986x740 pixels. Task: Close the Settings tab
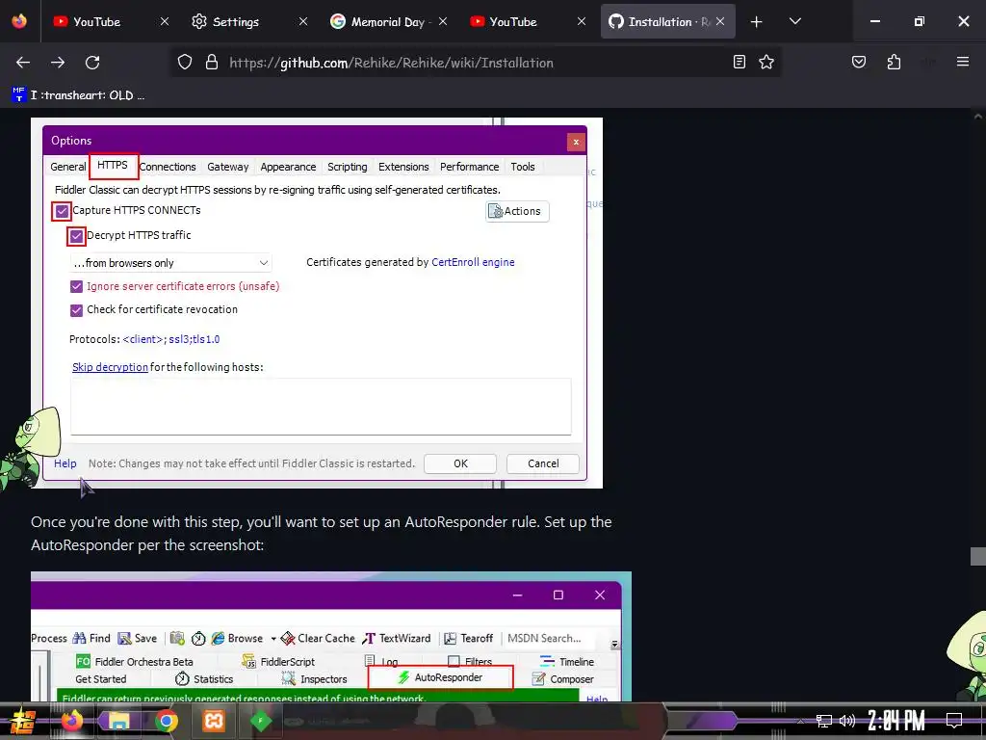[303, 21]
